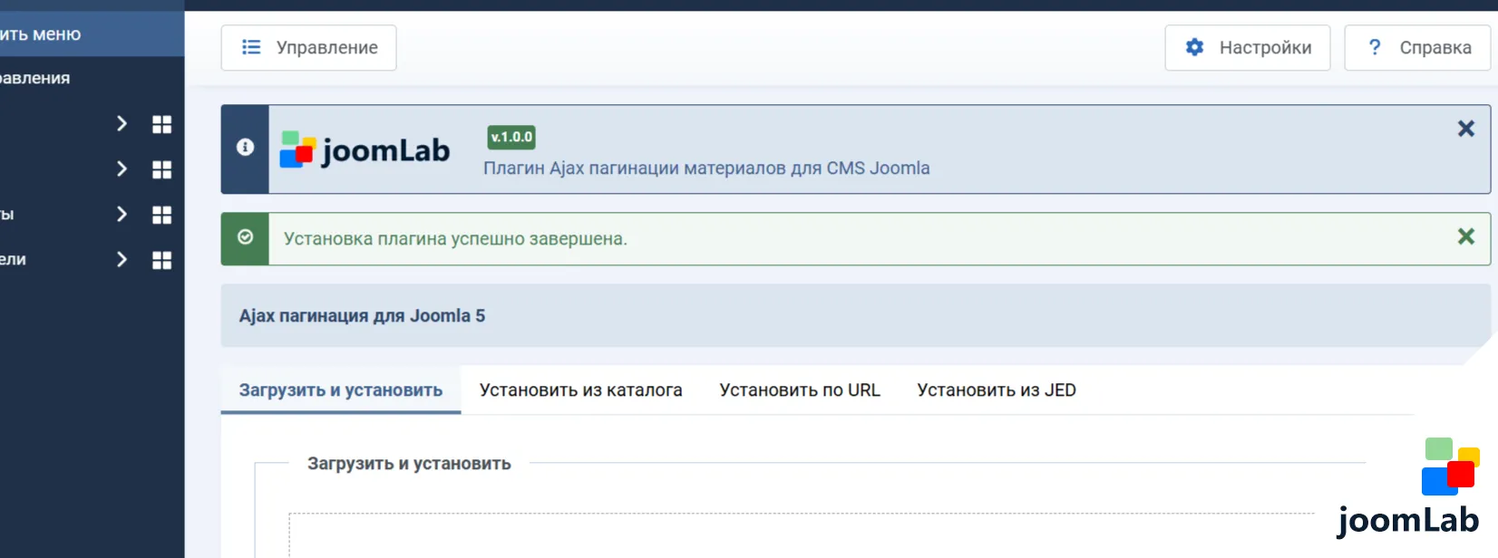
Task: Open the Справка help button
Action: pos(1417,48)
